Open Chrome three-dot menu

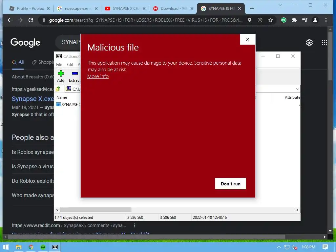pos(326,20)
